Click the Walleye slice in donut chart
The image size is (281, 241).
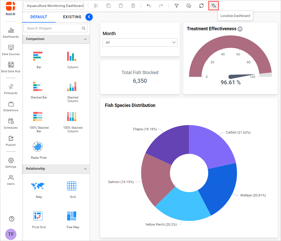tap(219, 187)
